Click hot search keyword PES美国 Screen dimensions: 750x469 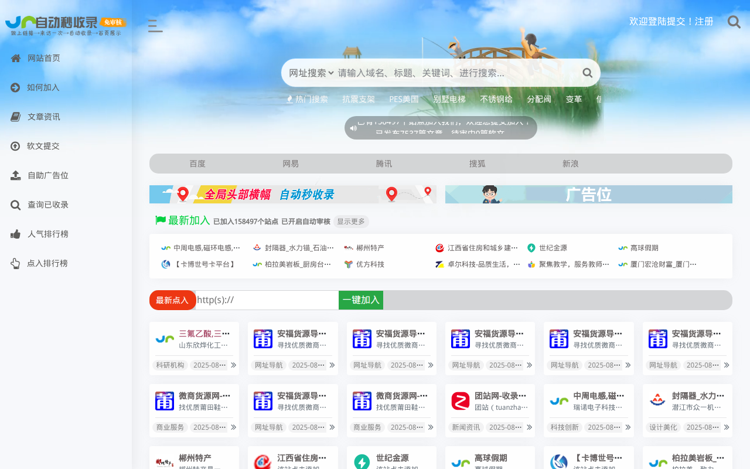[x=404, y=99]
